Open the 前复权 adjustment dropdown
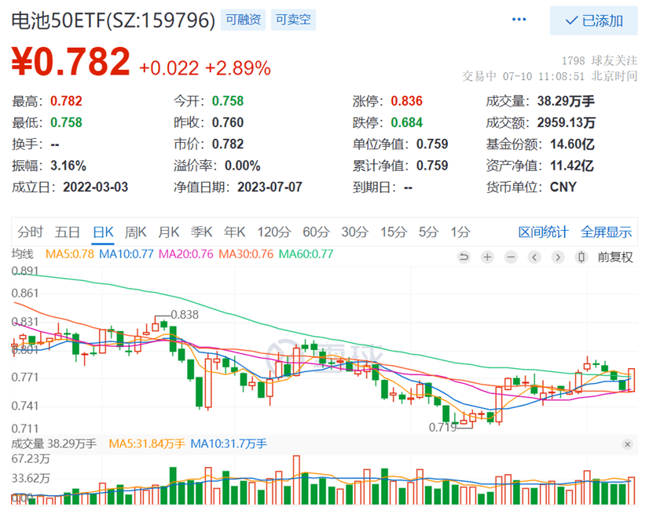Image resolution: width=653 pixels, height=507 pixels. coord(614,257)
